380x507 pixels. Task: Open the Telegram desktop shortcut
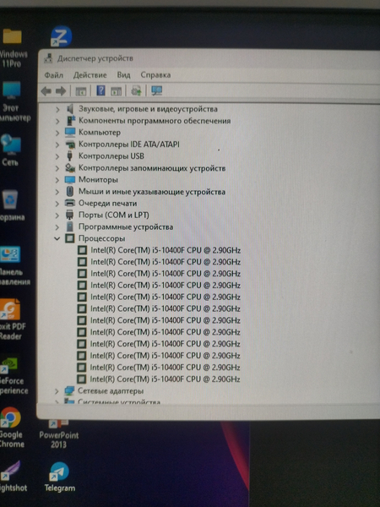(x=59, y=477)
